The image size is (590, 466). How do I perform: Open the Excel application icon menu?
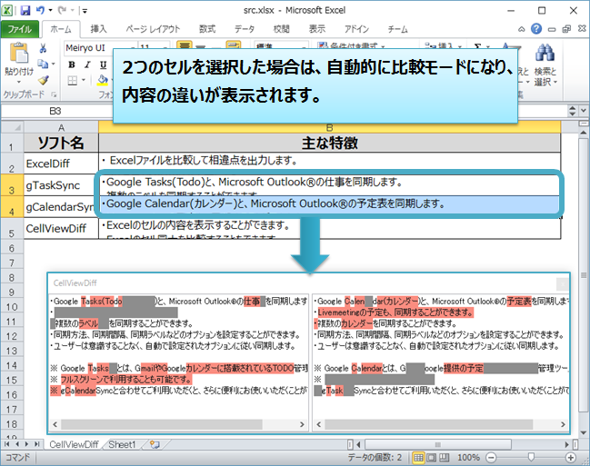[x=6, y=10]
